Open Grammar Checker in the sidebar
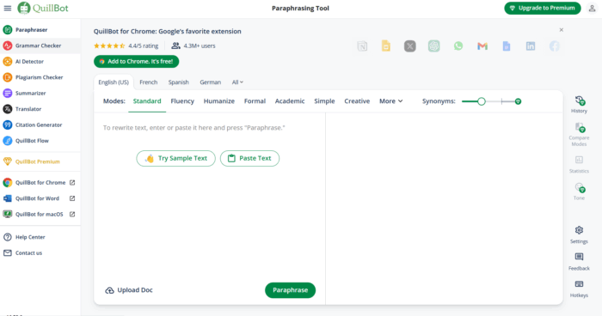Screen dimensions: 602x316 click(40, 46)
